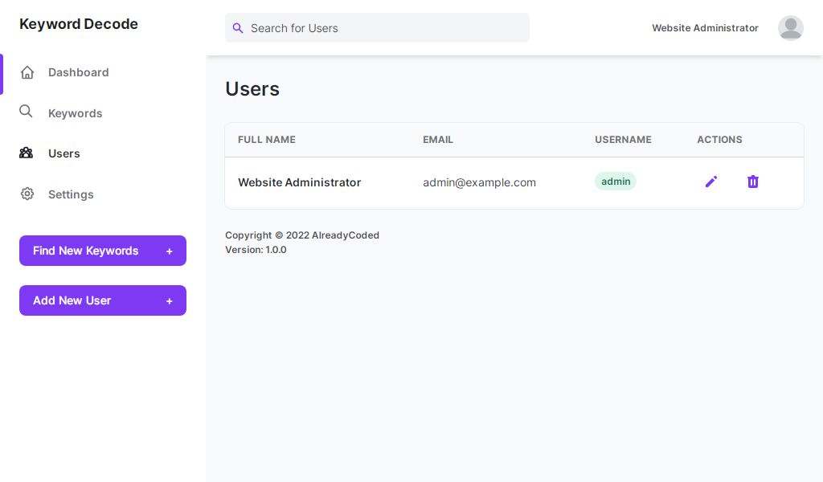Focus the Search for Users field
The width and height of the screenshot is (823, 482).
[386, 28]
